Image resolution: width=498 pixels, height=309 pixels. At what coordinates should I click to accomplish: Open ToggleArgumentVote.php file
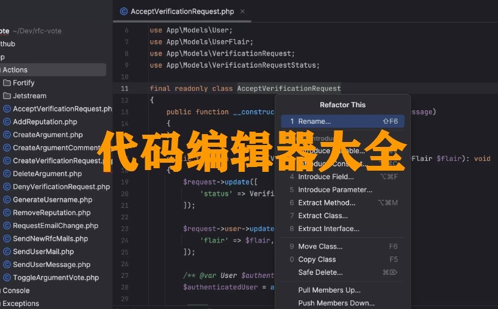click(x=56, y=278)
